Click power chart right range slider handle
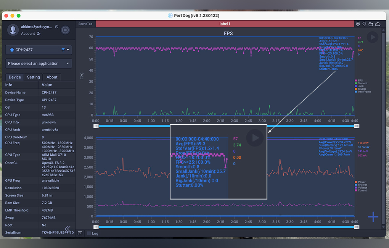This screenshot has height=248, width=389. (x=357, y=227)
